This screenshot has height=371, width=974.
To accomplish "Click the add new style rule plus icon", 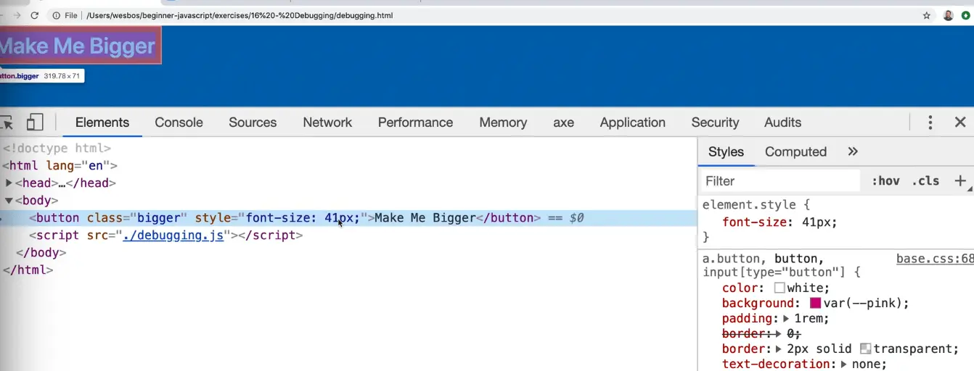I will (x=960, y=180).
